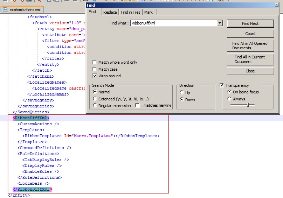This screenshot has width=283, height=198.
Task: Click the <fetchxml> opening tag
Action: coord(40,17)
